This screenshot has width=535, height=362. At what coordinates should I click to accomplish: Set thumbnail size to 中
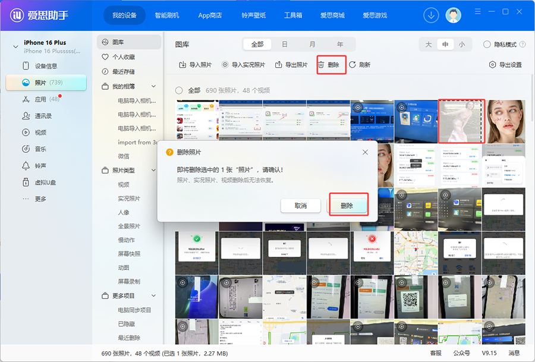(445, 45)
